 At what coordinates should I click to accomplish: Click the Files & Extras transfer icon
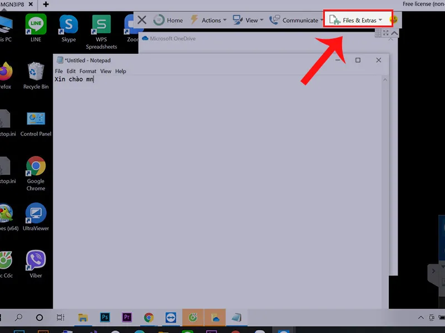(x=335, y=20)
